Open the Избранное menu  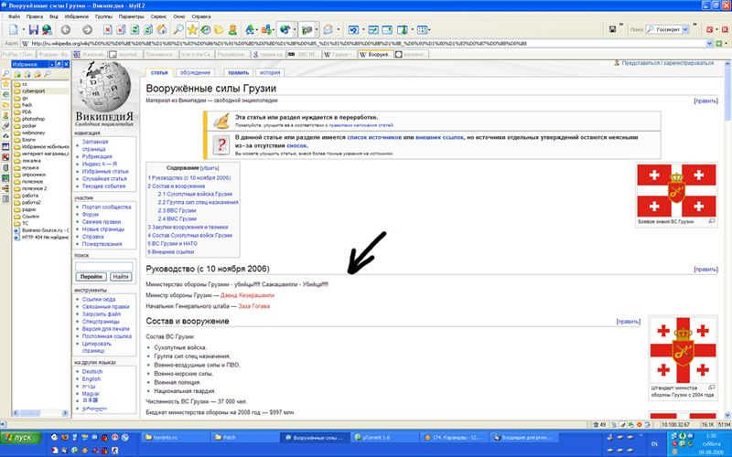pos(77,16)
